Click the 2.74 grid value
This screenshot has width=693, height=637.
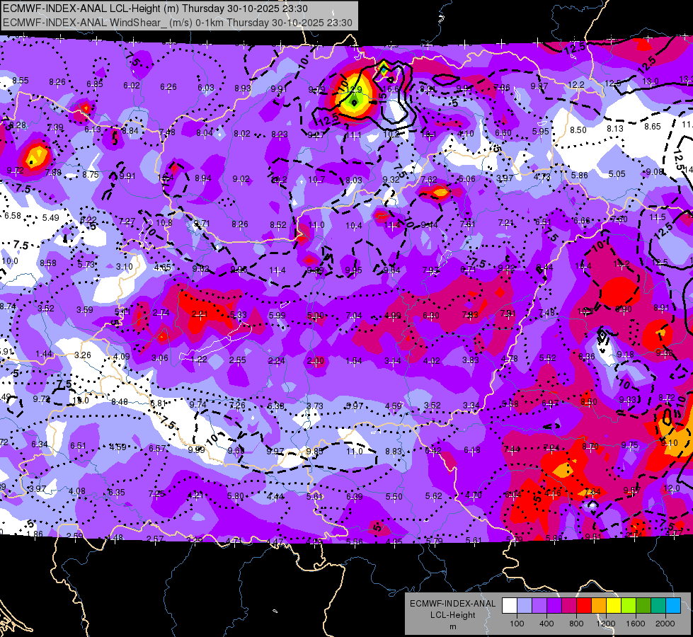click(161, 313)
